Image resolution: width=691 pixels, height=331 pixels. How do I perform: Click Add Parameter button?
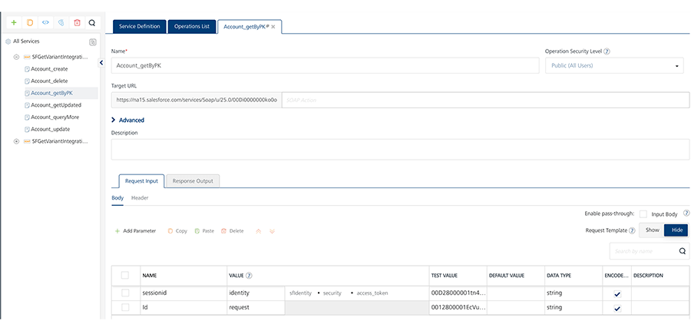click(135, 230)
